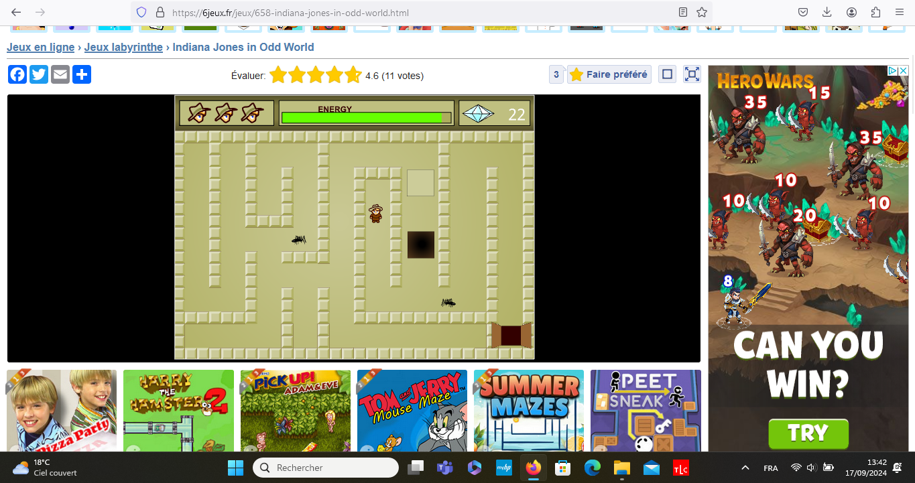Open Pizza Party game thumbnail

[62, 411]
